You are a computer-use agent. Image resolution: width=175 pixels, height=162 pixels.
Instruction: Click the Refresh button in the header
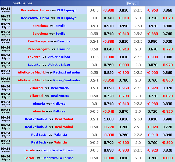coord(132,3)
